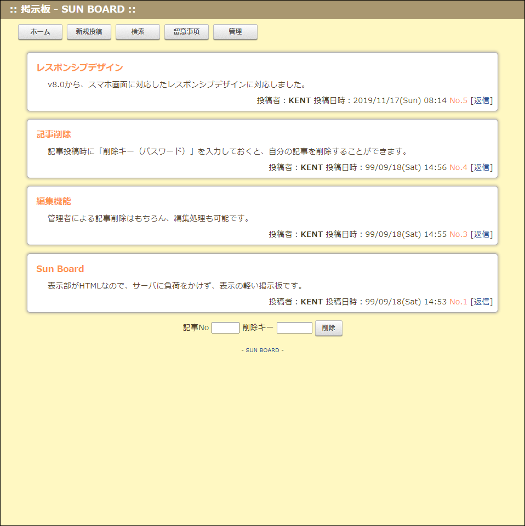The image size is (525, 526).
Task: Reply to the Sun Board post No.1
Action: coord(482,302)
